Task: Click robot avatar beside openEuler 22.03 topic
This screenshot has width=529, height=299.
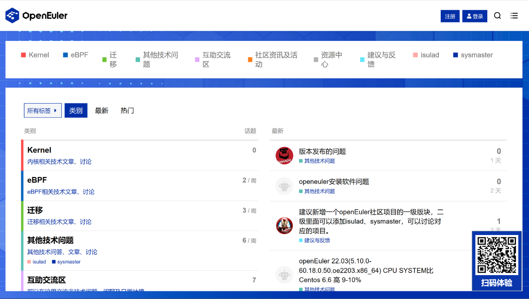Action: tap(284, 275)
